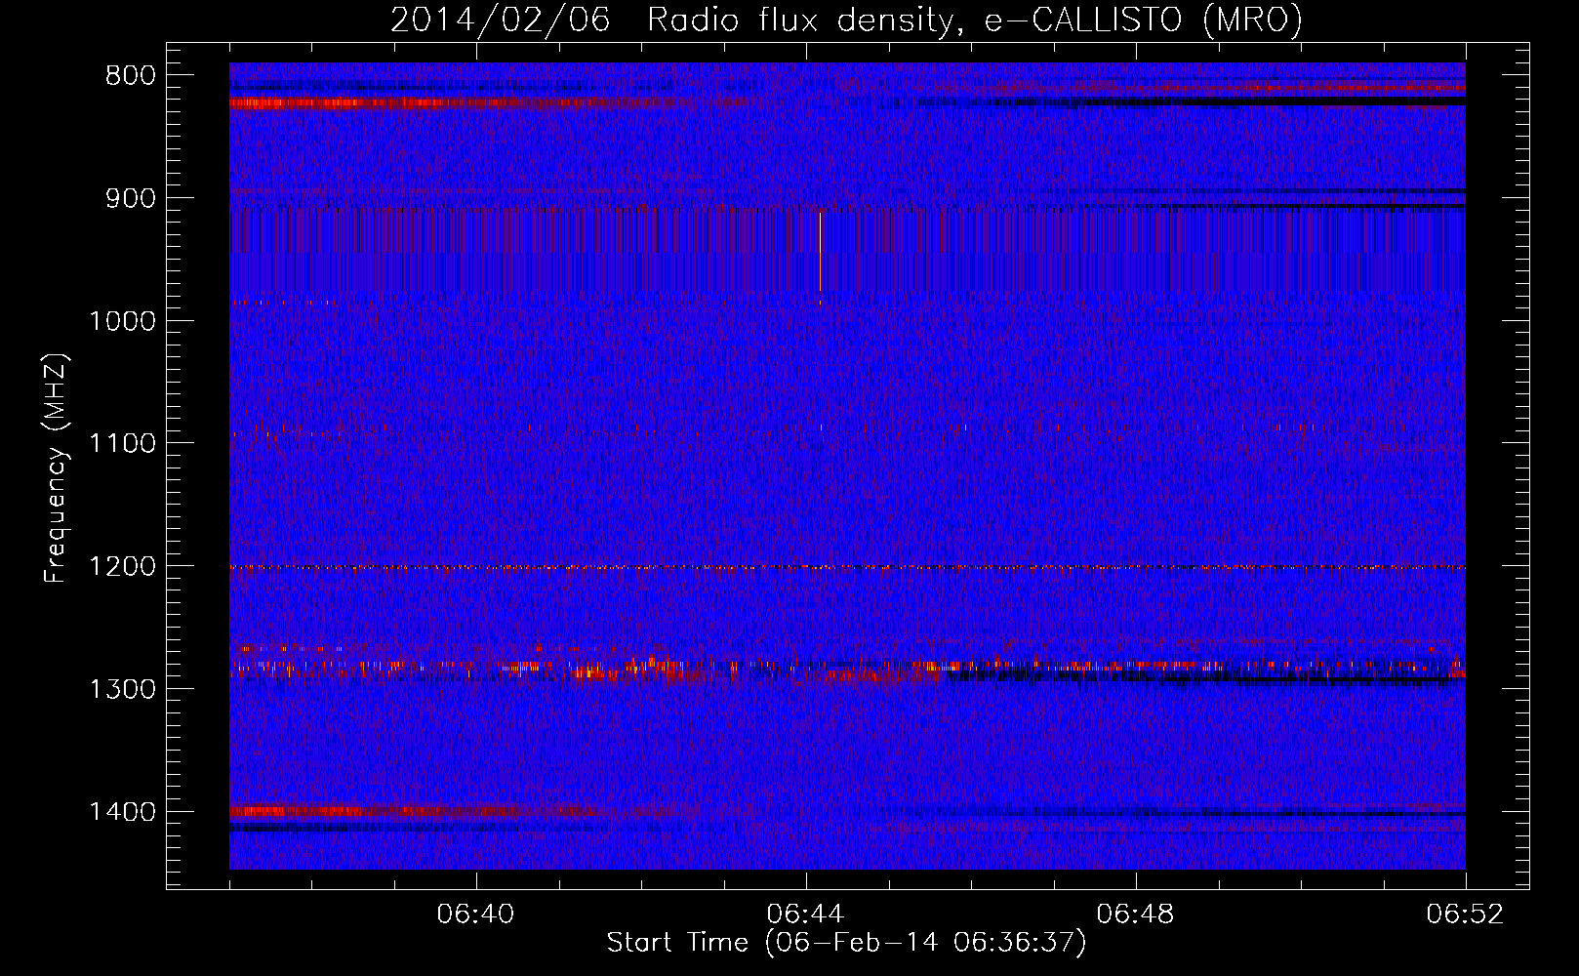This screenshot has width=1579, height=976.
Task: Click the Start Time axis label
Action: [846, 943]
